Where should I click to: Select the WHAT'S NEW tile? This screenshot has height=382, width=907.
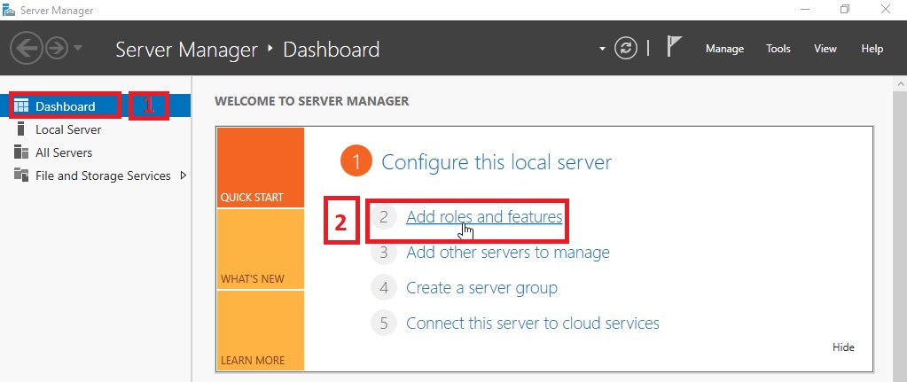(261, 249)
